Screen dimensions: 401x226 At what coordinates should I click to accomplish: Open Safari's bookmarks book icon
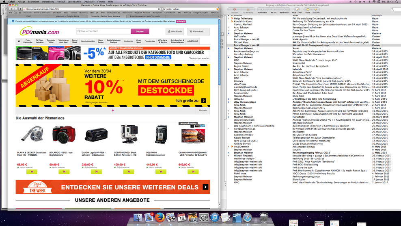click(x=15, y=13)
